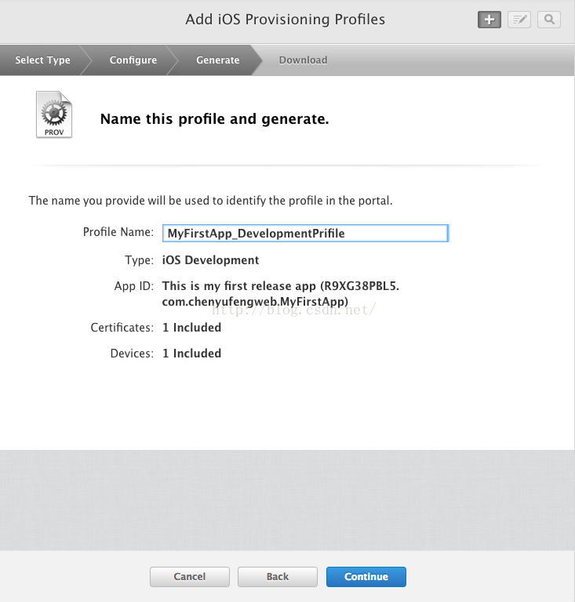Focus the Profile Name text field
575x602 pixels.
pos(305,233)
